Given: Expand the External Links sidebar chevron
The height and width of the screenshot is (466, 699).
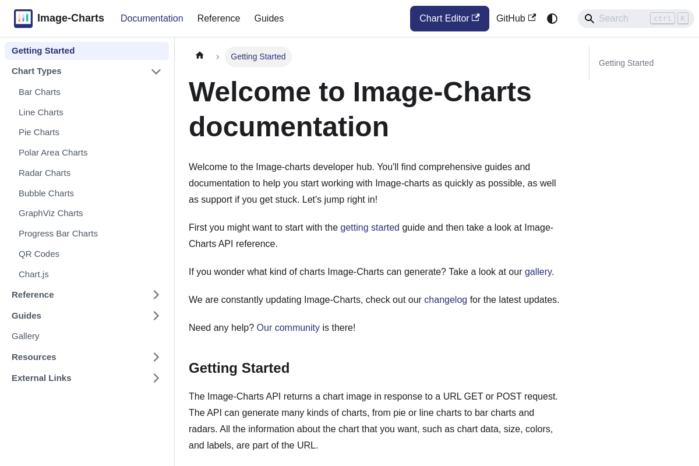Looking at the screenshot, I should point(156,378).
